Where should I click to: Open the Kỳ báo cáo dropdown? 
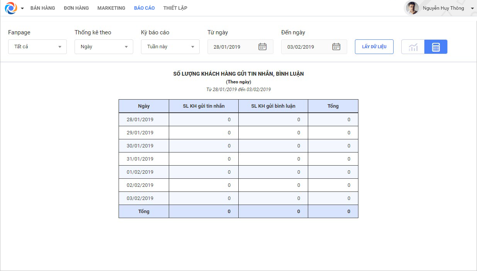pos(170,47)
